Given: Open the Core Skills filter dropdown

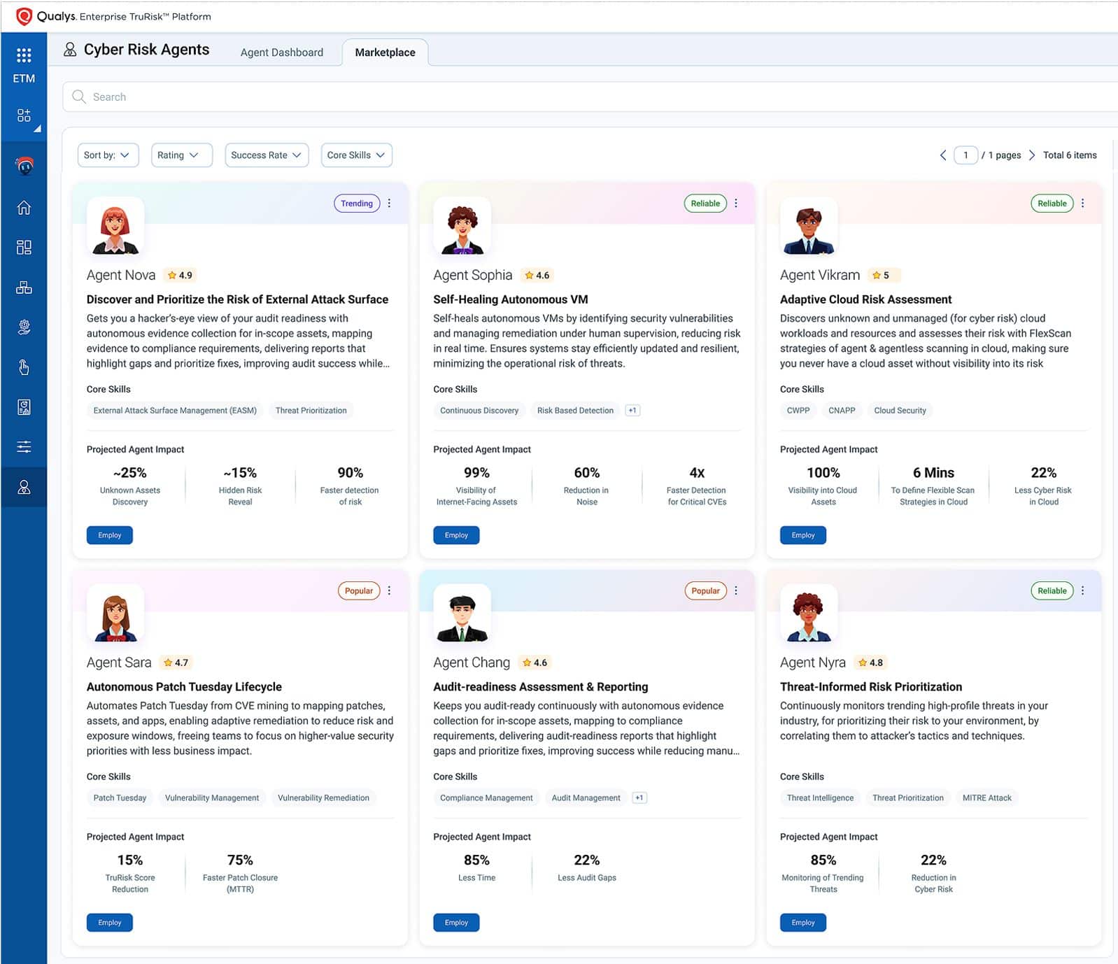Looking at the screenshot, I should click(355, 155).
